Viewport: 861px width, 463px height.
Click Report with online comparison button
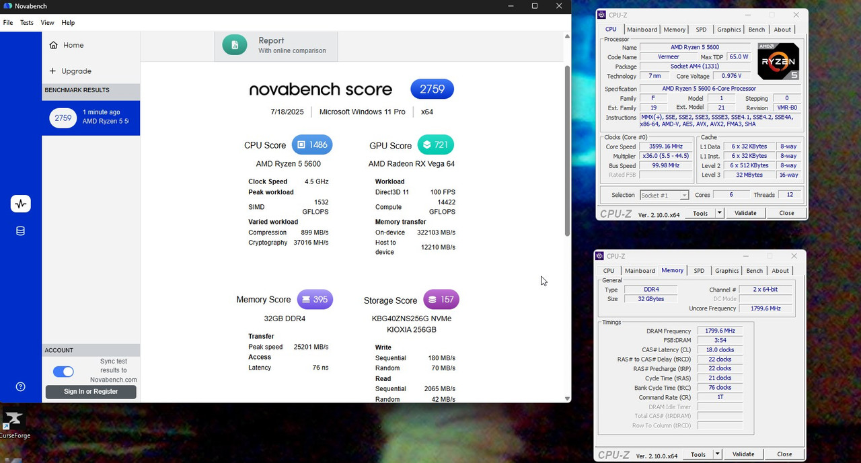coord(276,46)
